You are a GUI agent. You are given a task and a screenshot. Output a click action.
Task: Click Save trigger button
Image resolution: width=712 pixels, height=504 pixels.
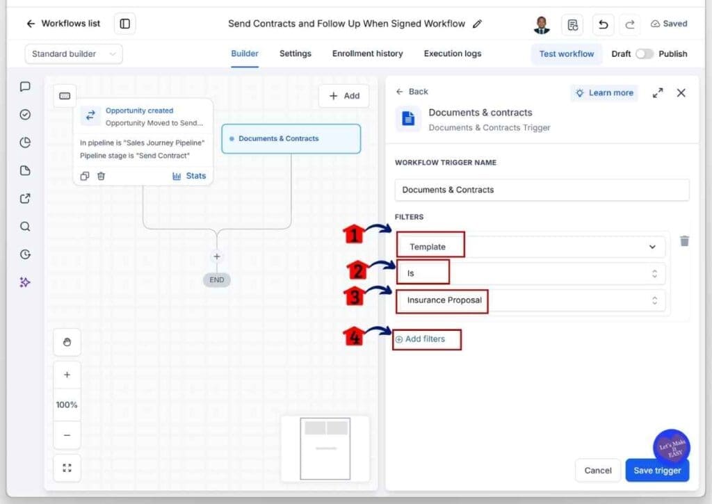(x=657, y=471)
